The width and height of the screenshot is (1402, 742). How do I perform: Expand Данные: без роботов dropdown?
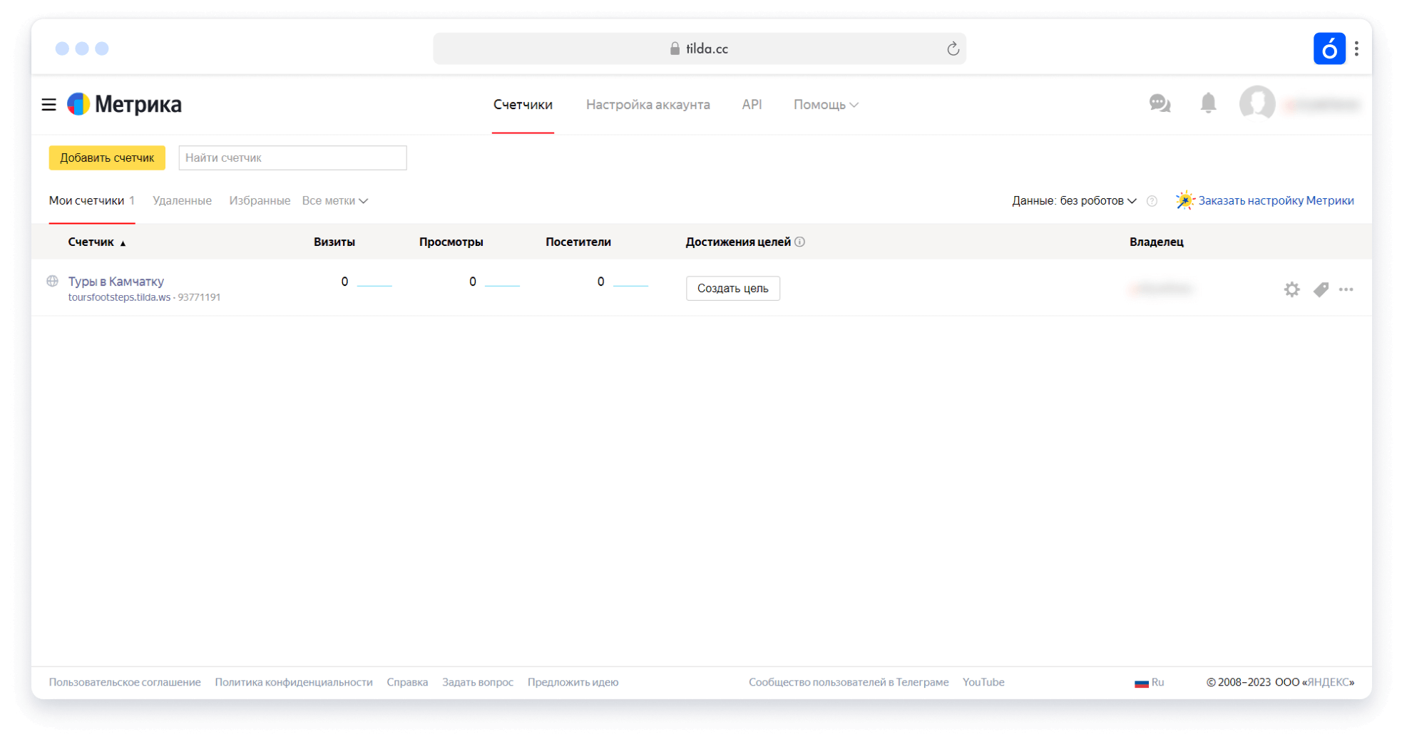1074,201
